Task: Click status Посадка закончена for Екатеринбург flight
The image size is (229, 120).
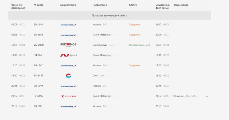Action: click(x=139, y=45)
